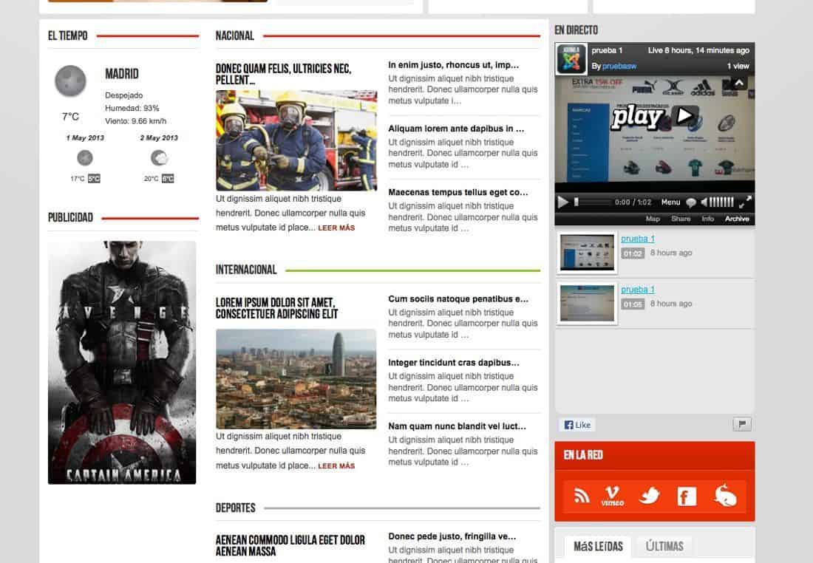Open headline Donec quam felis, ultricies nec
The image size is (813, 563).
283,74
